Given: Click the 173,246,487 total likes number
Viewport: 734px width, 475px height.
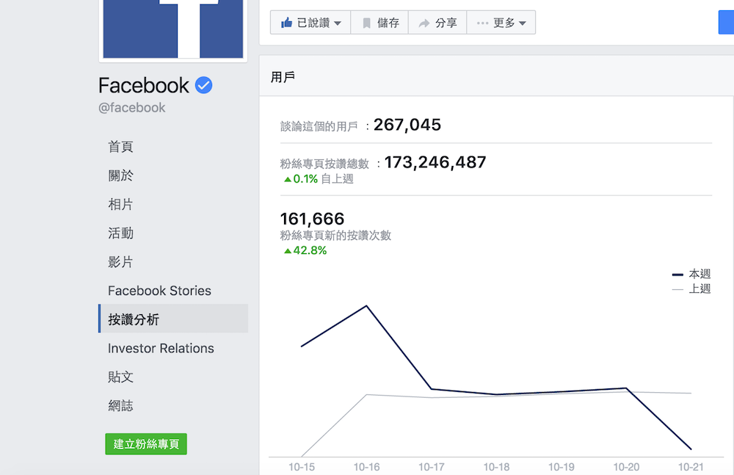Looking at the screenshot, I should [x=435, y=162].
